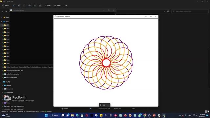Click the console window icon behind Turtle window
210x118 pixels.
point(11,10)
